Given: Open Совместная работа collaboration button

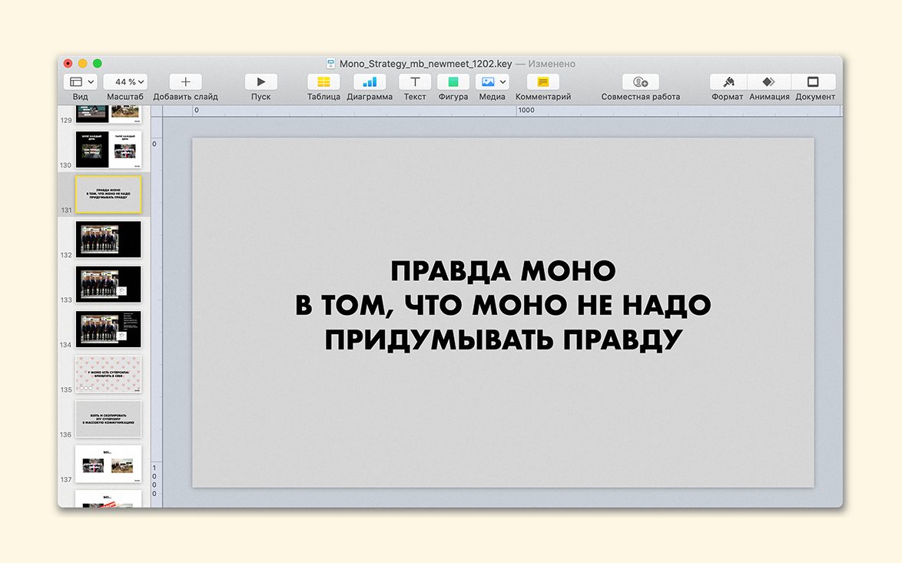Looking at the screenshot, I should coord(640,81).
